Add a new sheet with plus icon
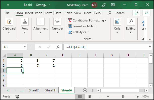This screenshot has width=154, height=100. click(85, 90)
